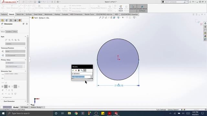Click the Windows Start button
The height and width of the screenshot is (116, 207).
3,113
